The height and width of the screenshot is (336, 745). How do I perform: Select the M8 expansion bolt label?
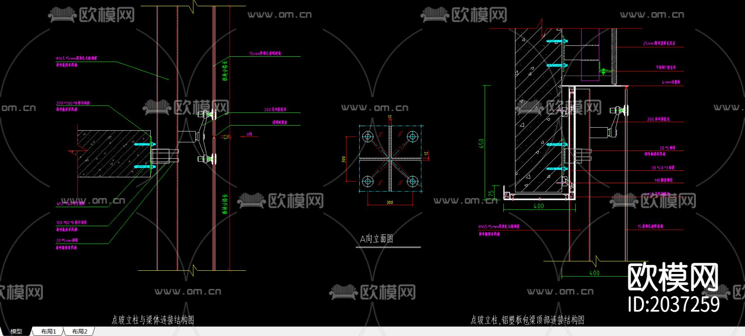[x=663, y=180]
